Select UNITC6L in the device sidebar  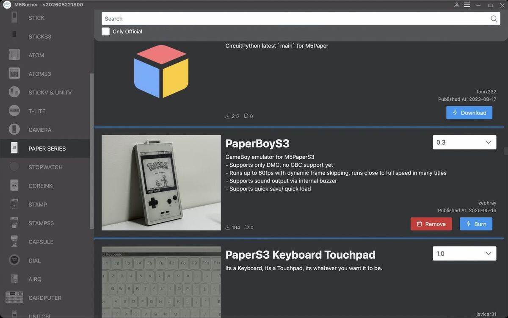45,315
